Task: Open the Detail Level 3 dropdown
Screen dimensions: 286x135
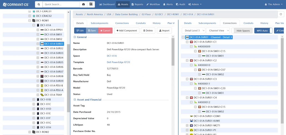Action: tap(194, 31)
